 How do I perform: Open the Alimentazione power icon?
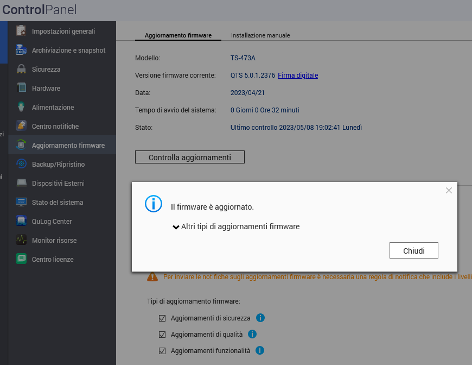point(21,107)
